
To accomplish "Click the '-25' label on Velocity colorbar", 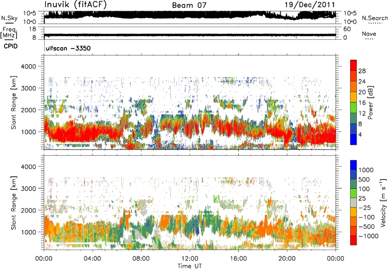I will [x=365, y=207].
